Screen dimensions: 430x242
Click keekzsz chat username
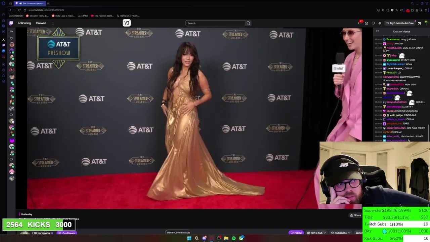(x=391, y=111)
